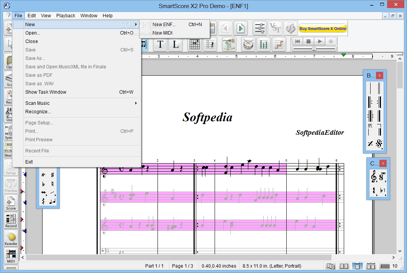This screenshot has width=407, height=273.
Task: Click the add pages icon in status bar
Action: point(331,266)
